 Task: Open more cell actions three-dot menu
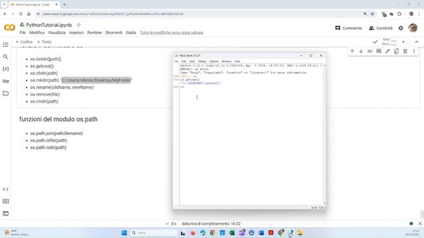coord(414,51)
